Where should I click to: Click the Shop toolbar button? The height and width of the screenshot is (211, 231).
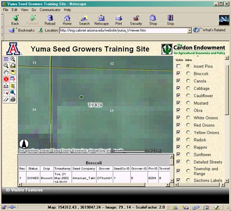[153, 20]
